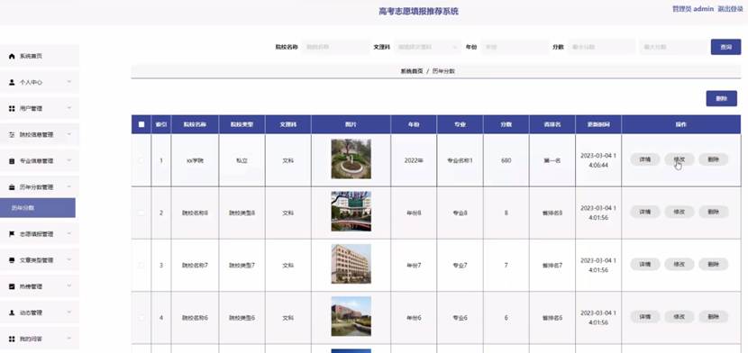Viewport: 748px width, 353px height.
Task: Open the 热榜管理 menu label
Action: point(31,286)
